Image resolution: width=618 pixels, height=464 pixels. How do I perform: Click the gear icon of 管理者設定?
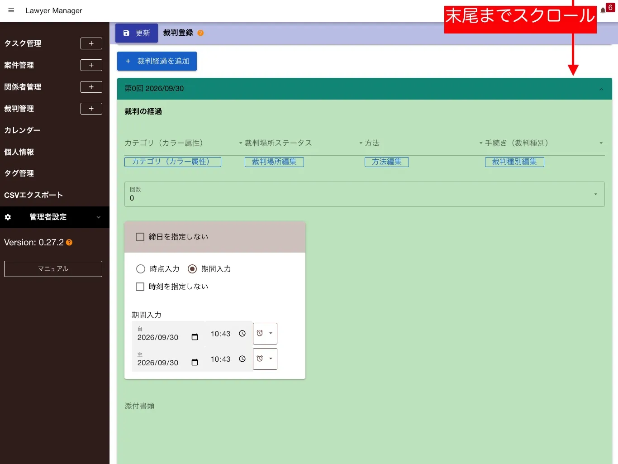pyautogui.click(x=8, y=217)
